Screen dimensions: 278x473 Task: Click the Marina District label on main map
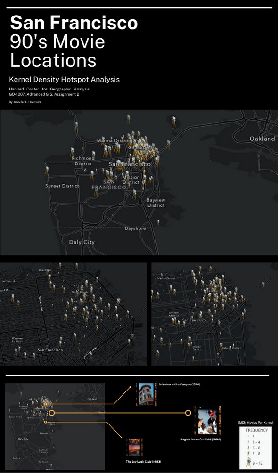(114, 140)
